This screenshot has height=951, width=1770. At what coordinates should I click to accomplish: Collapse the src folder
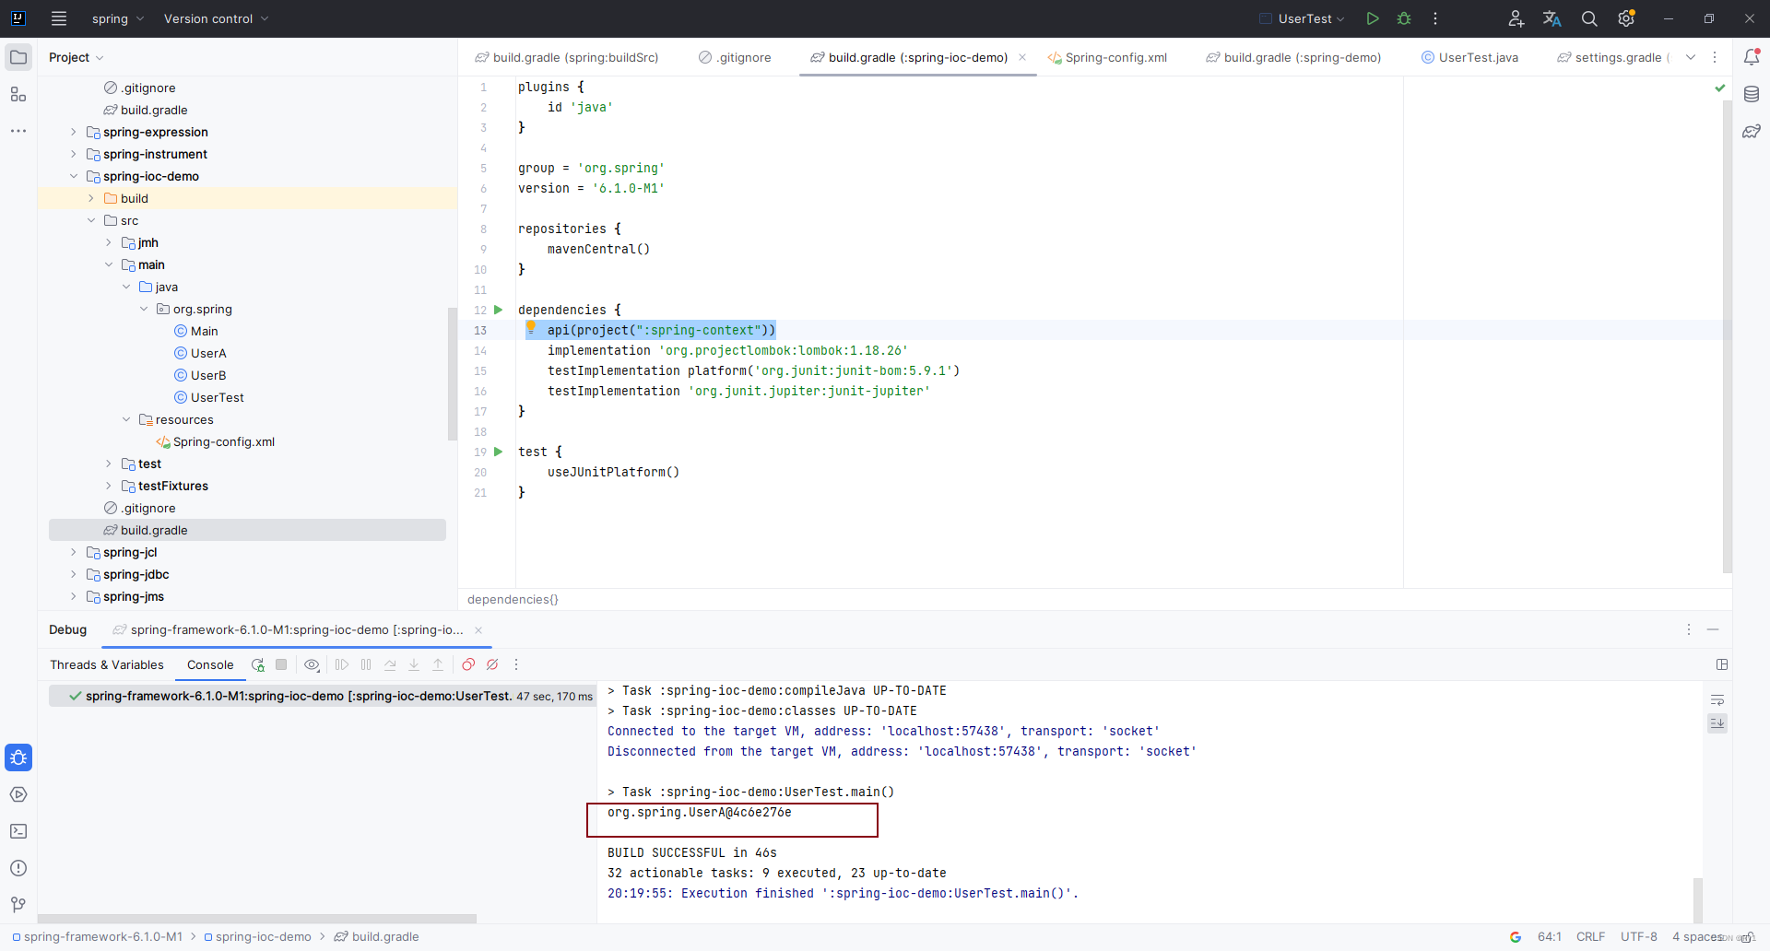click(x=91, y=220)
